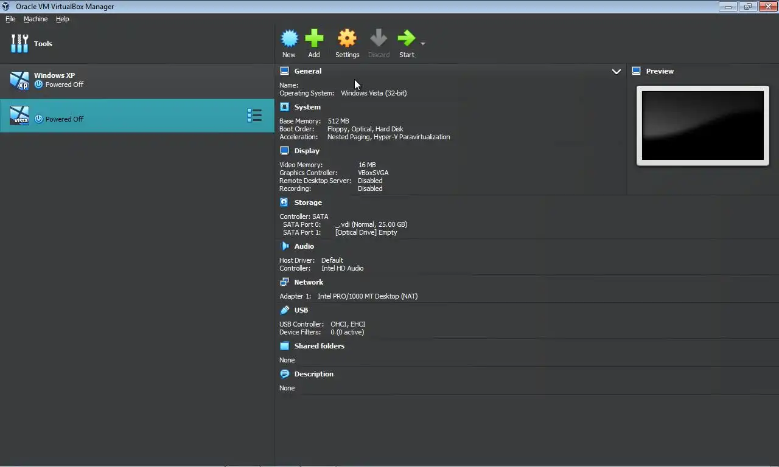Viewport: 779px width, 467px height.
Task: Start the VM with the green arrow
Action: 406,39
